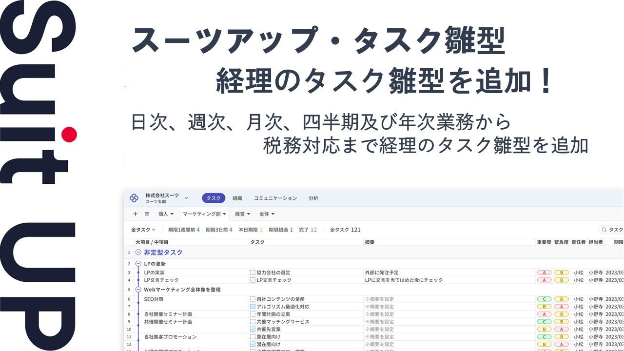
Task: Click 小野寺 in the 協力会社の選定 row
Action: (x=596, y=273)
